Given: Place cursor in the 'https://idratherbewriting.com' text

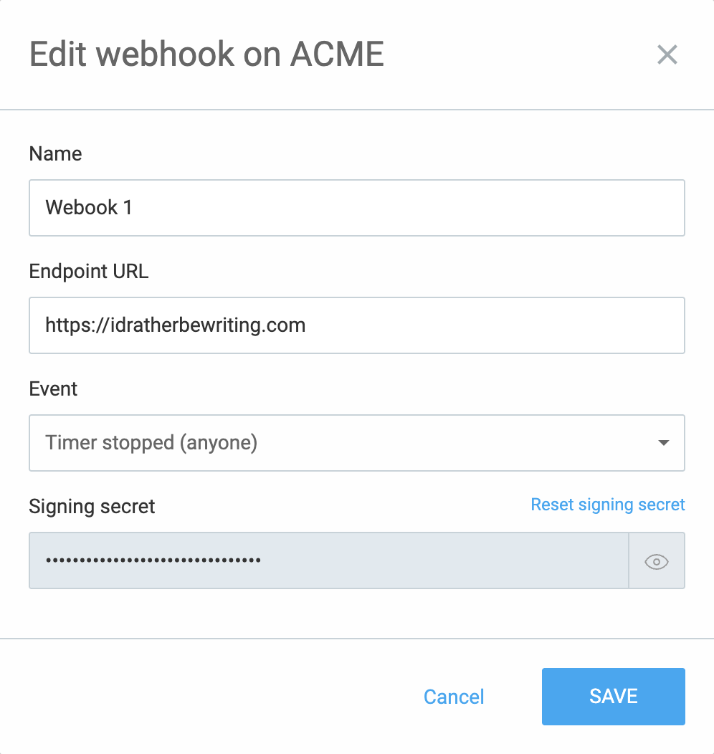Looking at the screenshot, I should point(176,325).
